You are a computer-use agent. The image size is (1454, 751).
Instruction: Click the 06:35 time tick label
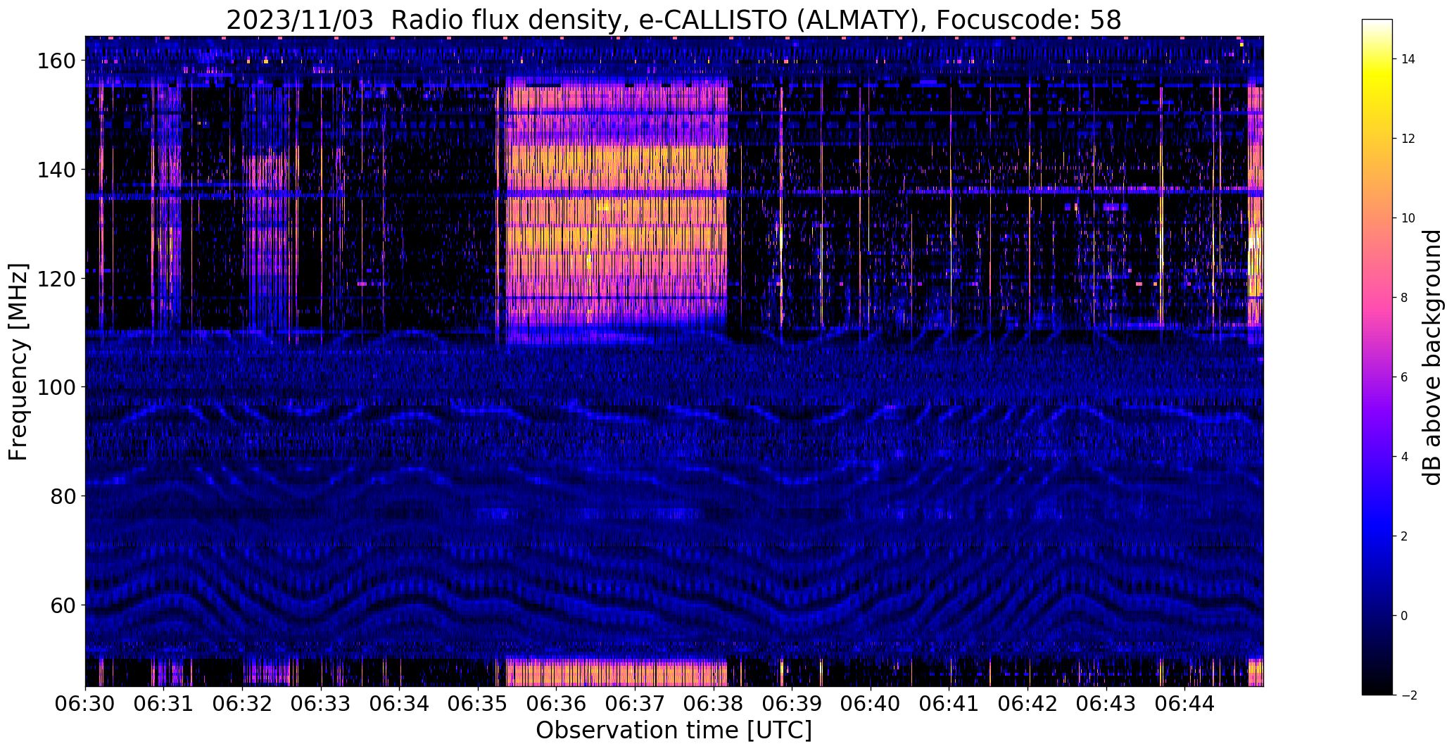coord(478,703)
